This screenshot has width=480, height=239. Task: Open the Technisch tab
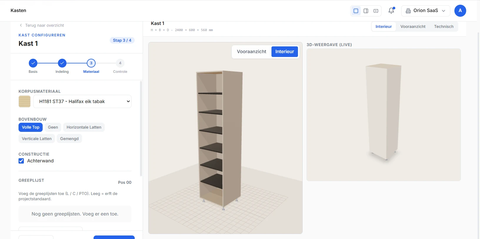[x=444, y=26]
